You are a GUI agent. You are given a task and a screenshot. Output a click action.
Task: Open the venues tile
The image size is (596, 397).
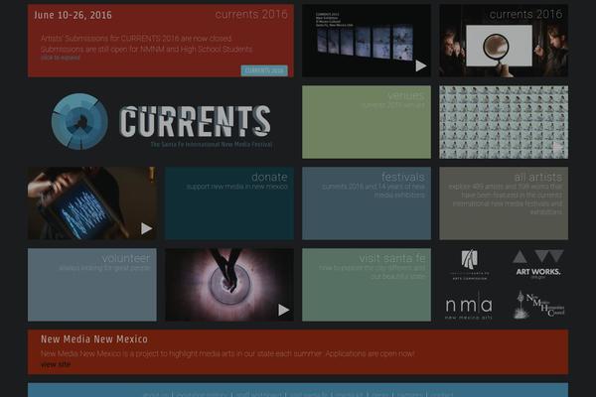click(x=367, y=122)
